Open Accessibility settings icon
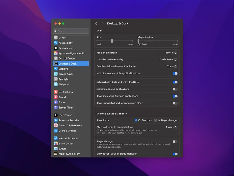 coord(56,43)
